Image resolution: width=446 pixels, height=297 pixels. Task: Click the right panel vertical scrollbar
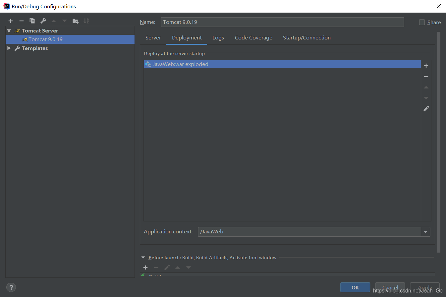[439, 143]
